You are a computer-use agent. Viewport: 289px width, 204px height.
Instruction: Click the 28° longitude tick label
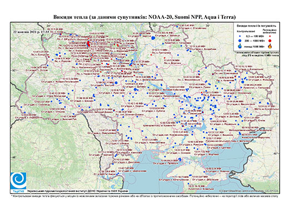[101, 25]
